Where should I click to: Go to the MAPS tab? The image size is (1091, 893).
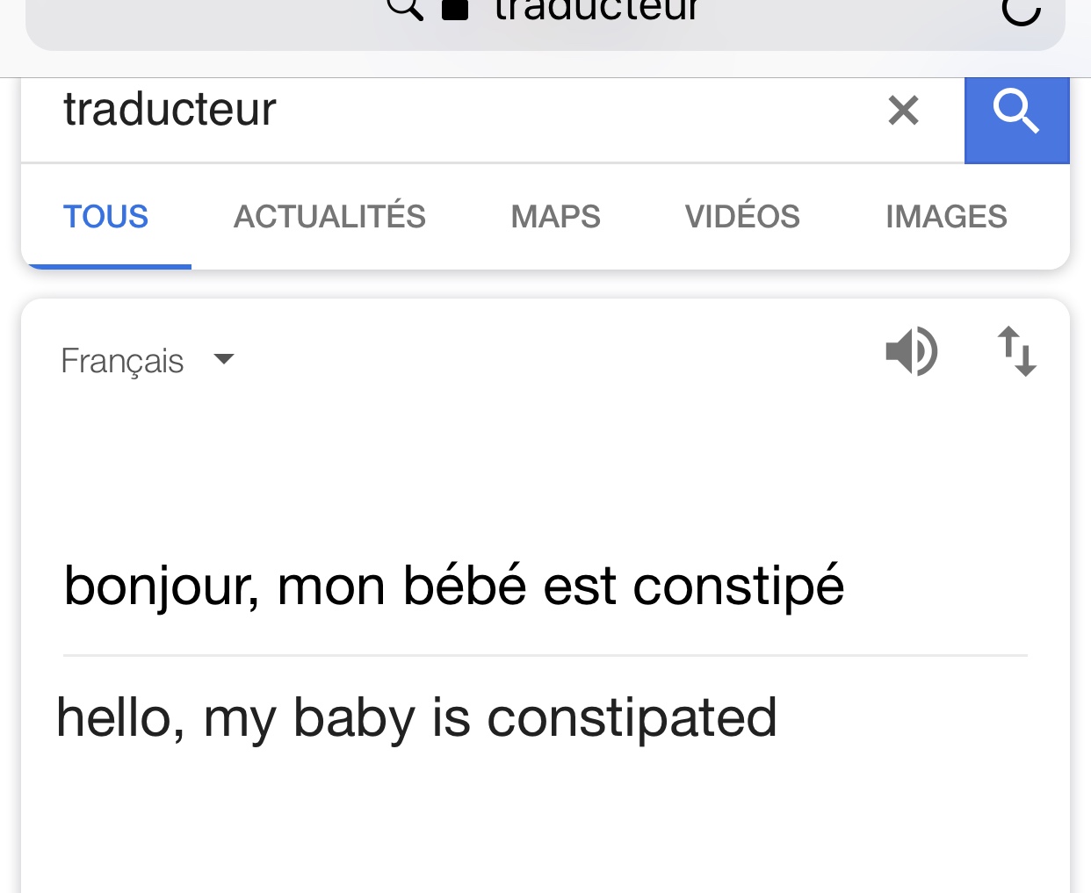555,217
